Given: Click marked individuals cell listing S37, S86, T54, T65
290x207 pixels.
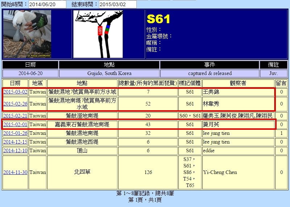Looking at the screenshot, I should pos(190,172).
